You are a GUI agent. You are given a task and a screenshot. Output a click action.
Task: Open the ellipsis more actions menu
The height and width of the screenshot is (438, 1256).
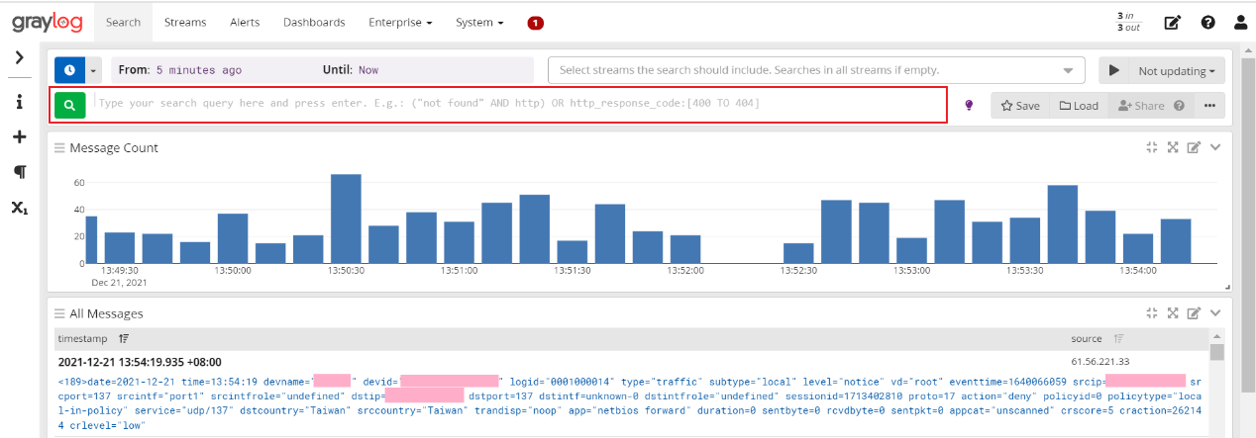click(x=1209, y=105)
